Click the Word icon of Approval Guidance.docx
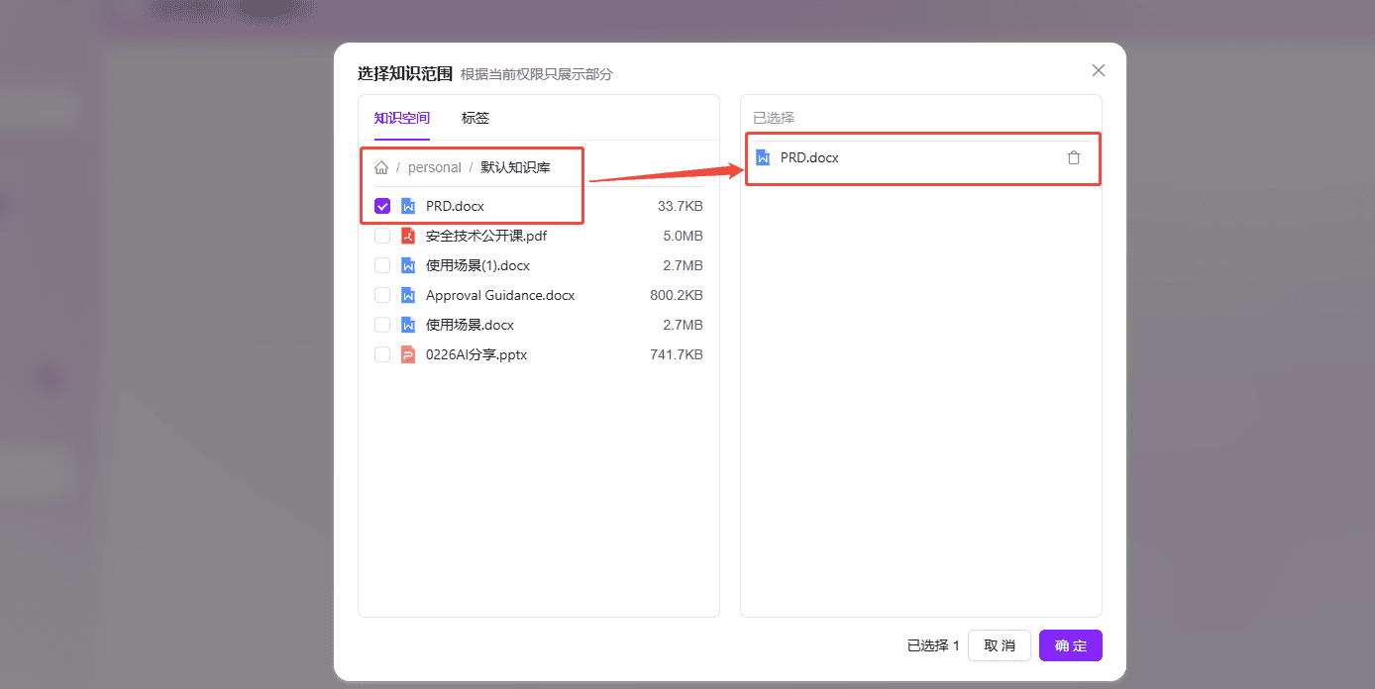This screenshot has height=689, width=1375. pos(408,295)
